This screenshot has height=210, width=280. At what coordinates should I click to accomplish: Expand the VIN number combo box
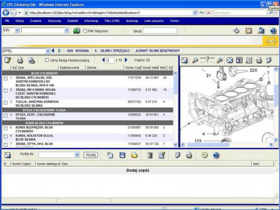pos(66,31)
